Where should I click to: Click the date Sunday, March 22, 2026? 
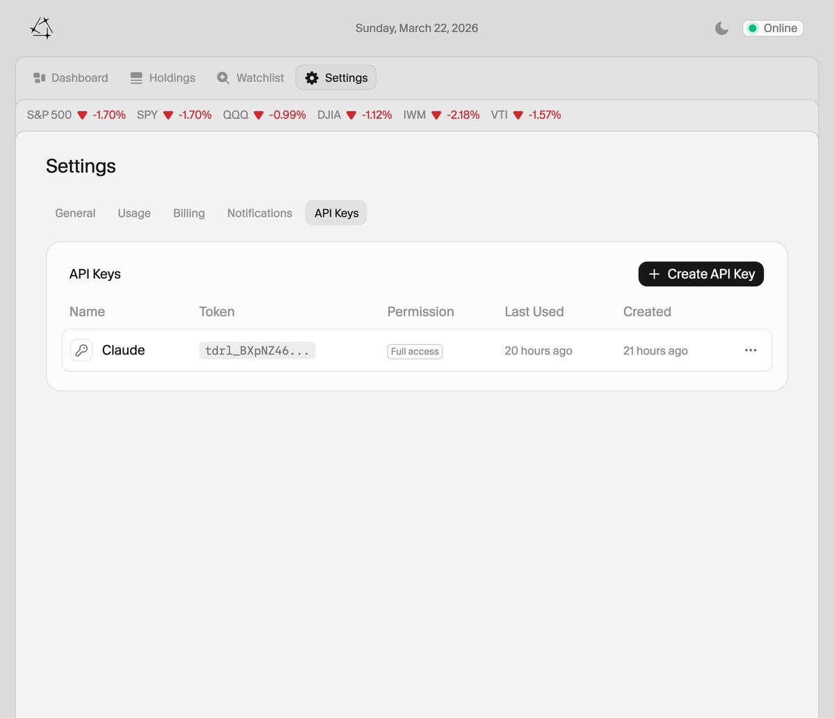(x=417, y=28)
